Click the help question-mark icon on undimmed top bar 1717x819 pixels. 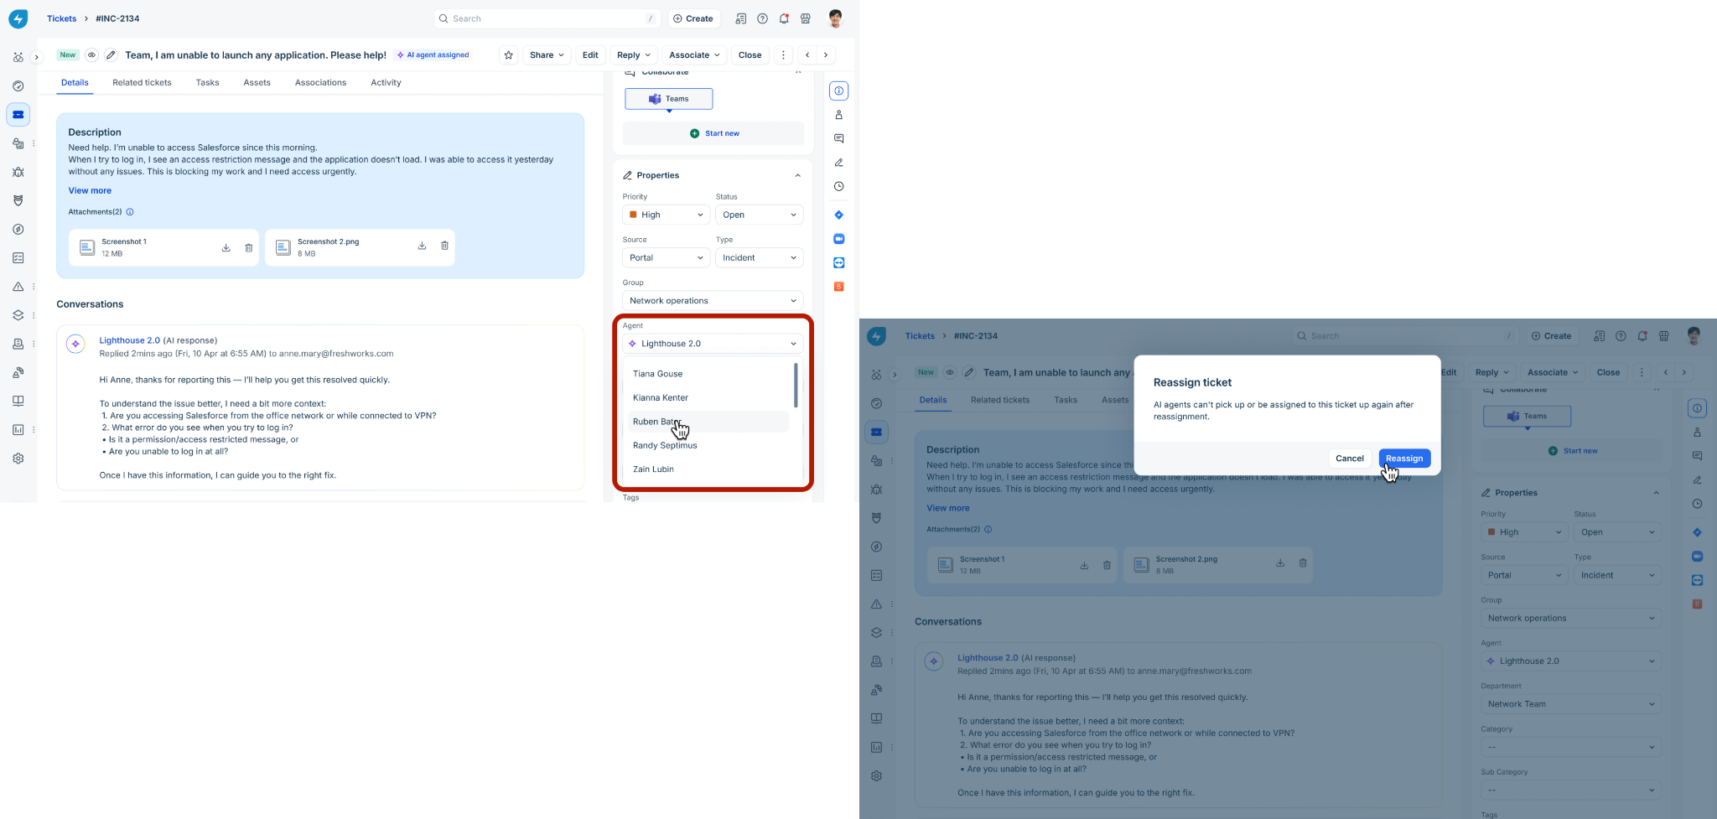[762, 18]
